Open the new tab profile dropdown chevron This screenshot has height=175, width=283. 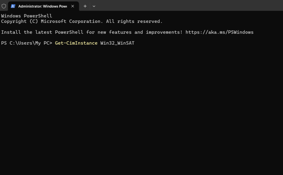click(94, 6)
